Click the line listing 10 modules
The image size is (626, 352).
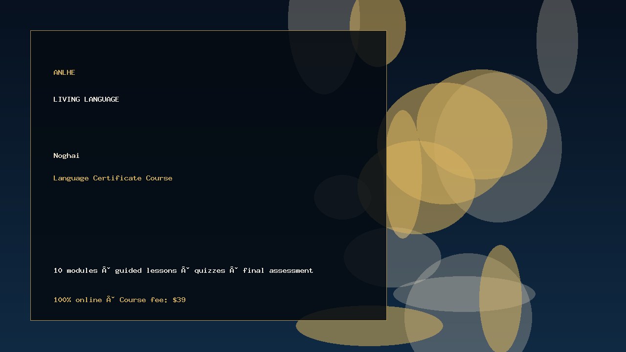click(x=183, y=270)
